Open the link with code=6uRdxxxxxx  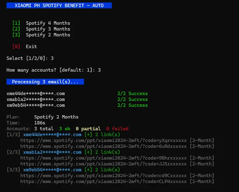click(103, 146)
